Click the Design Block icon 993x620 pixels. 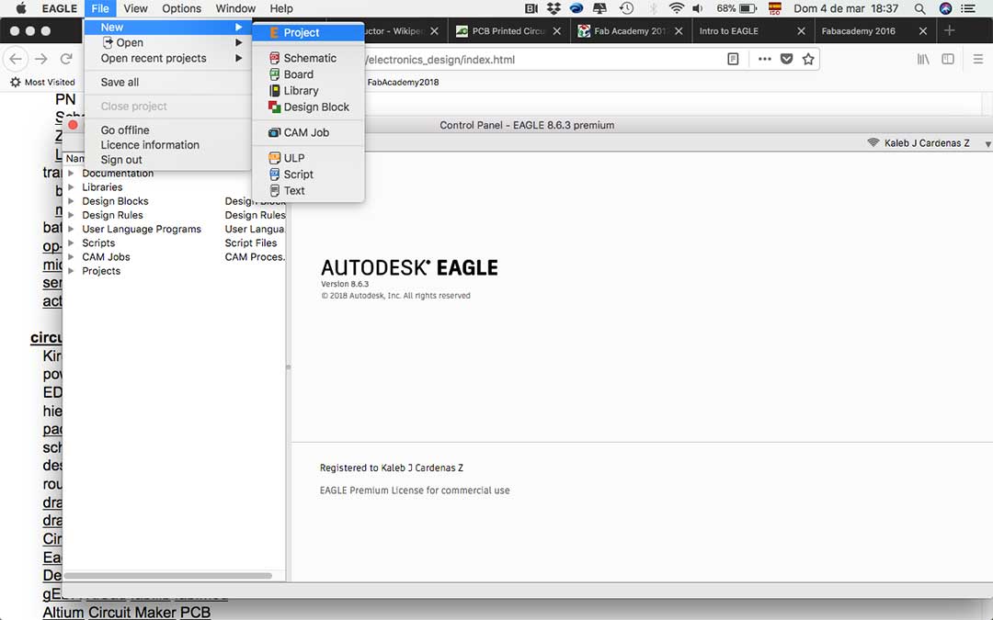click(x=274, y=107)
